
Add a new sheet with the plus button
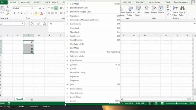click(32, 99)
